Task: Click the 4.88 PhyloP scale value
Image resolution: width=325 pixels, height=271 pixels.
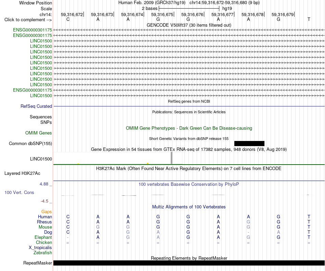Action: click(x=44, y=184)
